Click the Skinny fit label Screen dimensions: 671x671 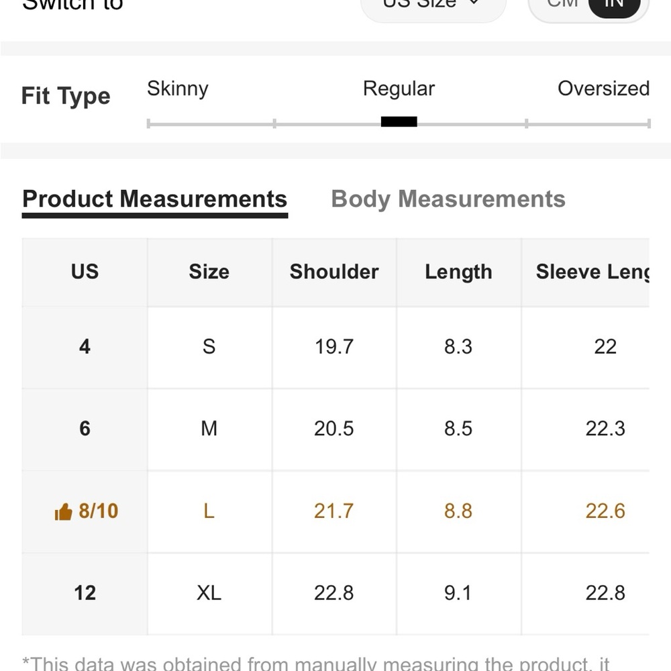178,89
